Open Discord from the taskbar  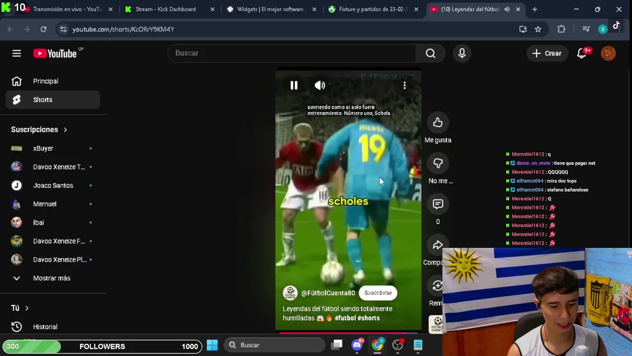[x=357, y=345]
